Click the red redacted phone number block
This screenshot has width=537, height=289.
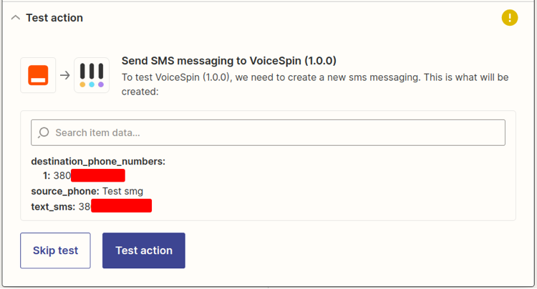click(x=98, y=175)
